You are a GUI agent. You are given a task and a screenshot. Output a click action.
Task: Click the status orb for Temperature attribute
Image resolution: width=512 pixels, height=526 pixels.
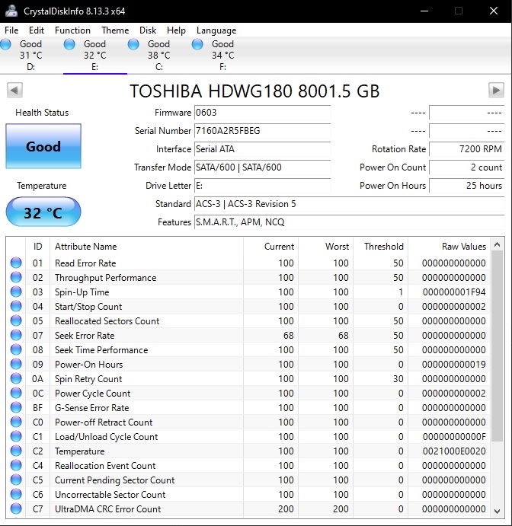pos(16,451)
